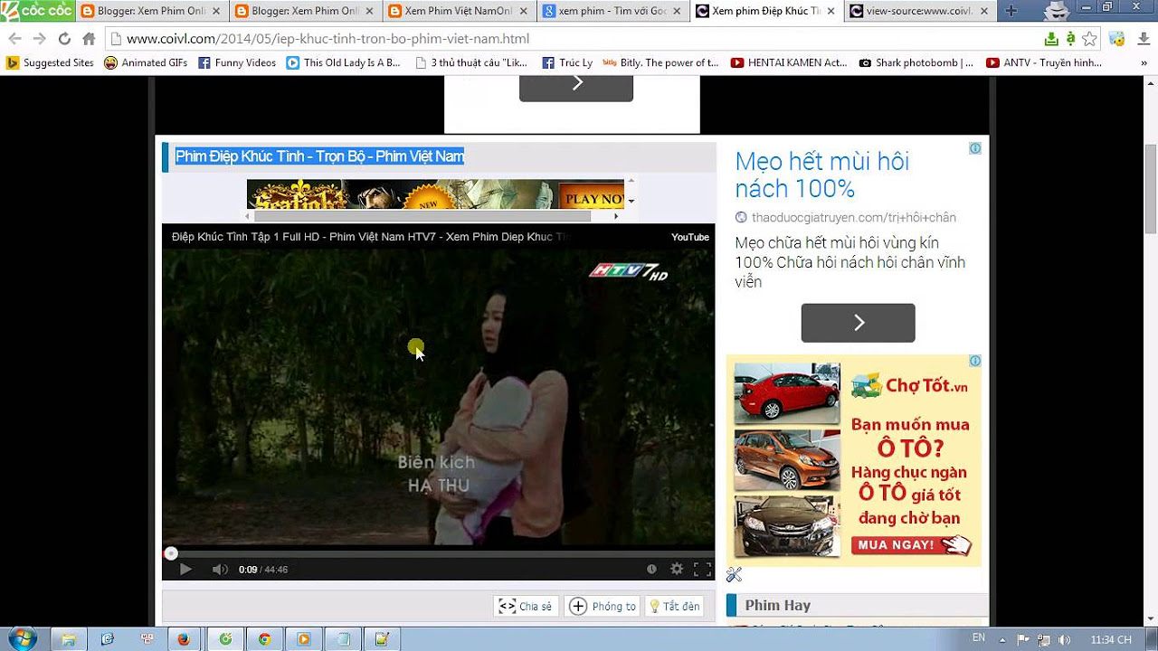This screenshot has width=1158, height=651.
Task: Switch to the view-source:www.coivl tab
Action: point(919,11)
